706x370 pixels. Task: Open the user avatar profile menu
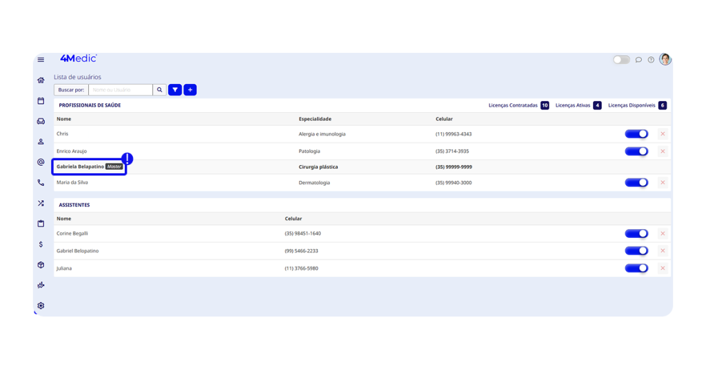coord(665,60)
